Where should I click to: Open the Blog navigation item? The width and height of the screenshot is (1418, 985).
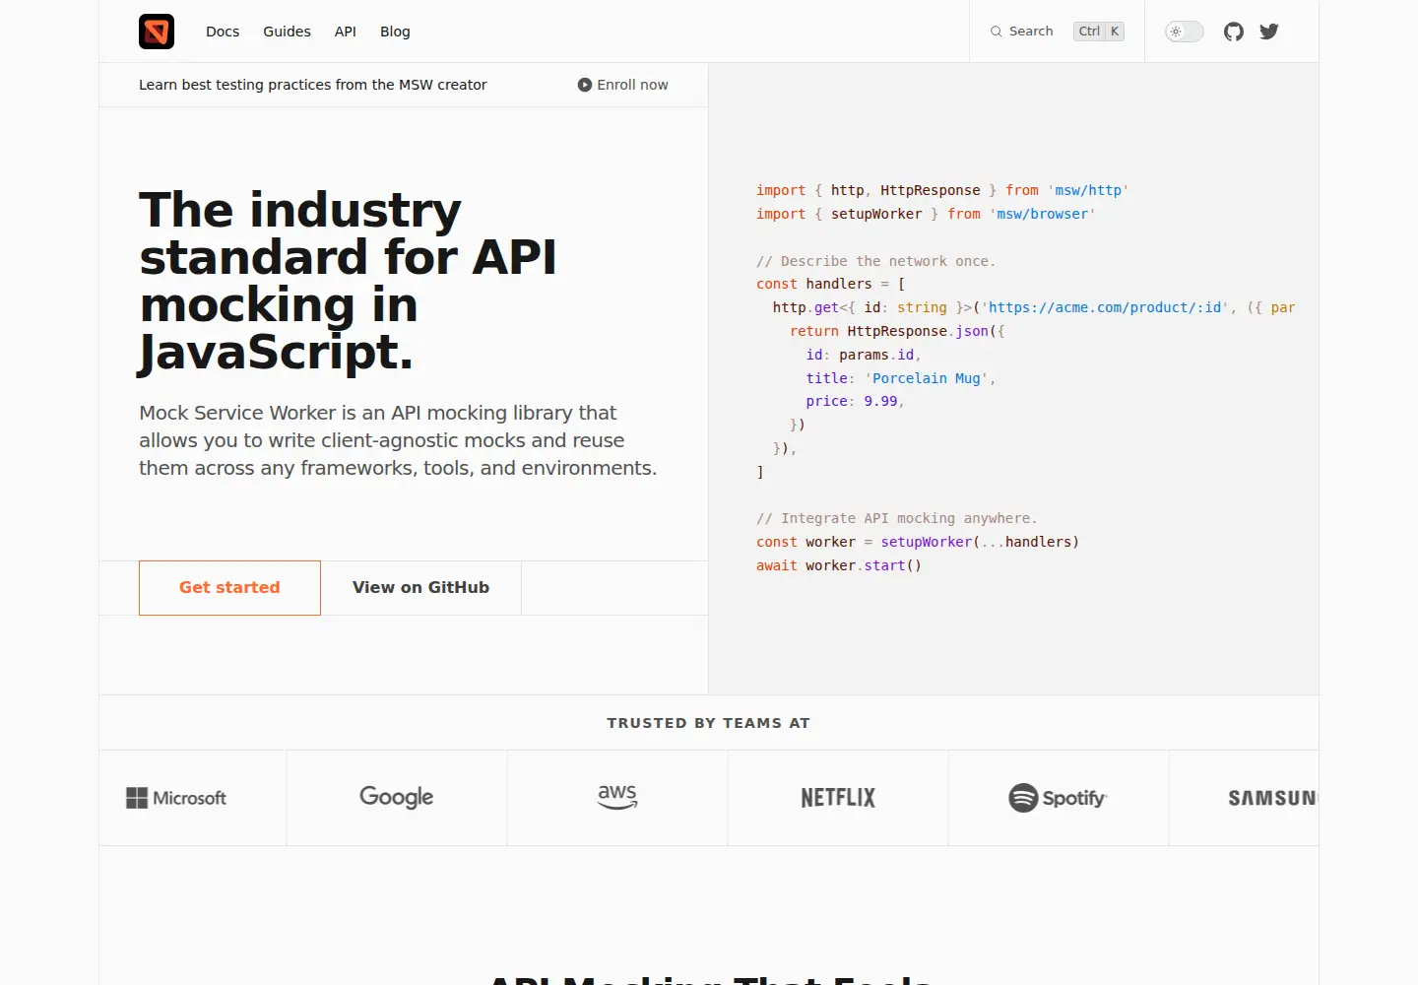395,32
